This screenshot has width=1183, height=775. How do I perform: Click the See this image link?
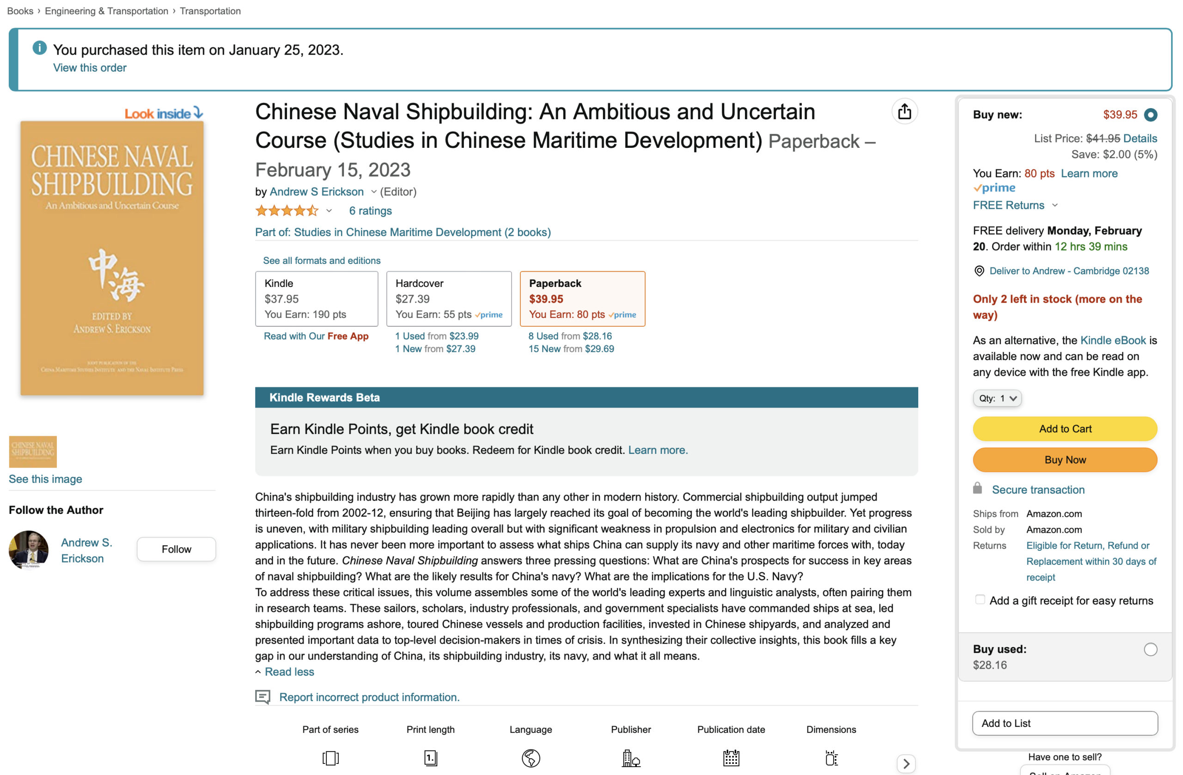coord(45,479)
